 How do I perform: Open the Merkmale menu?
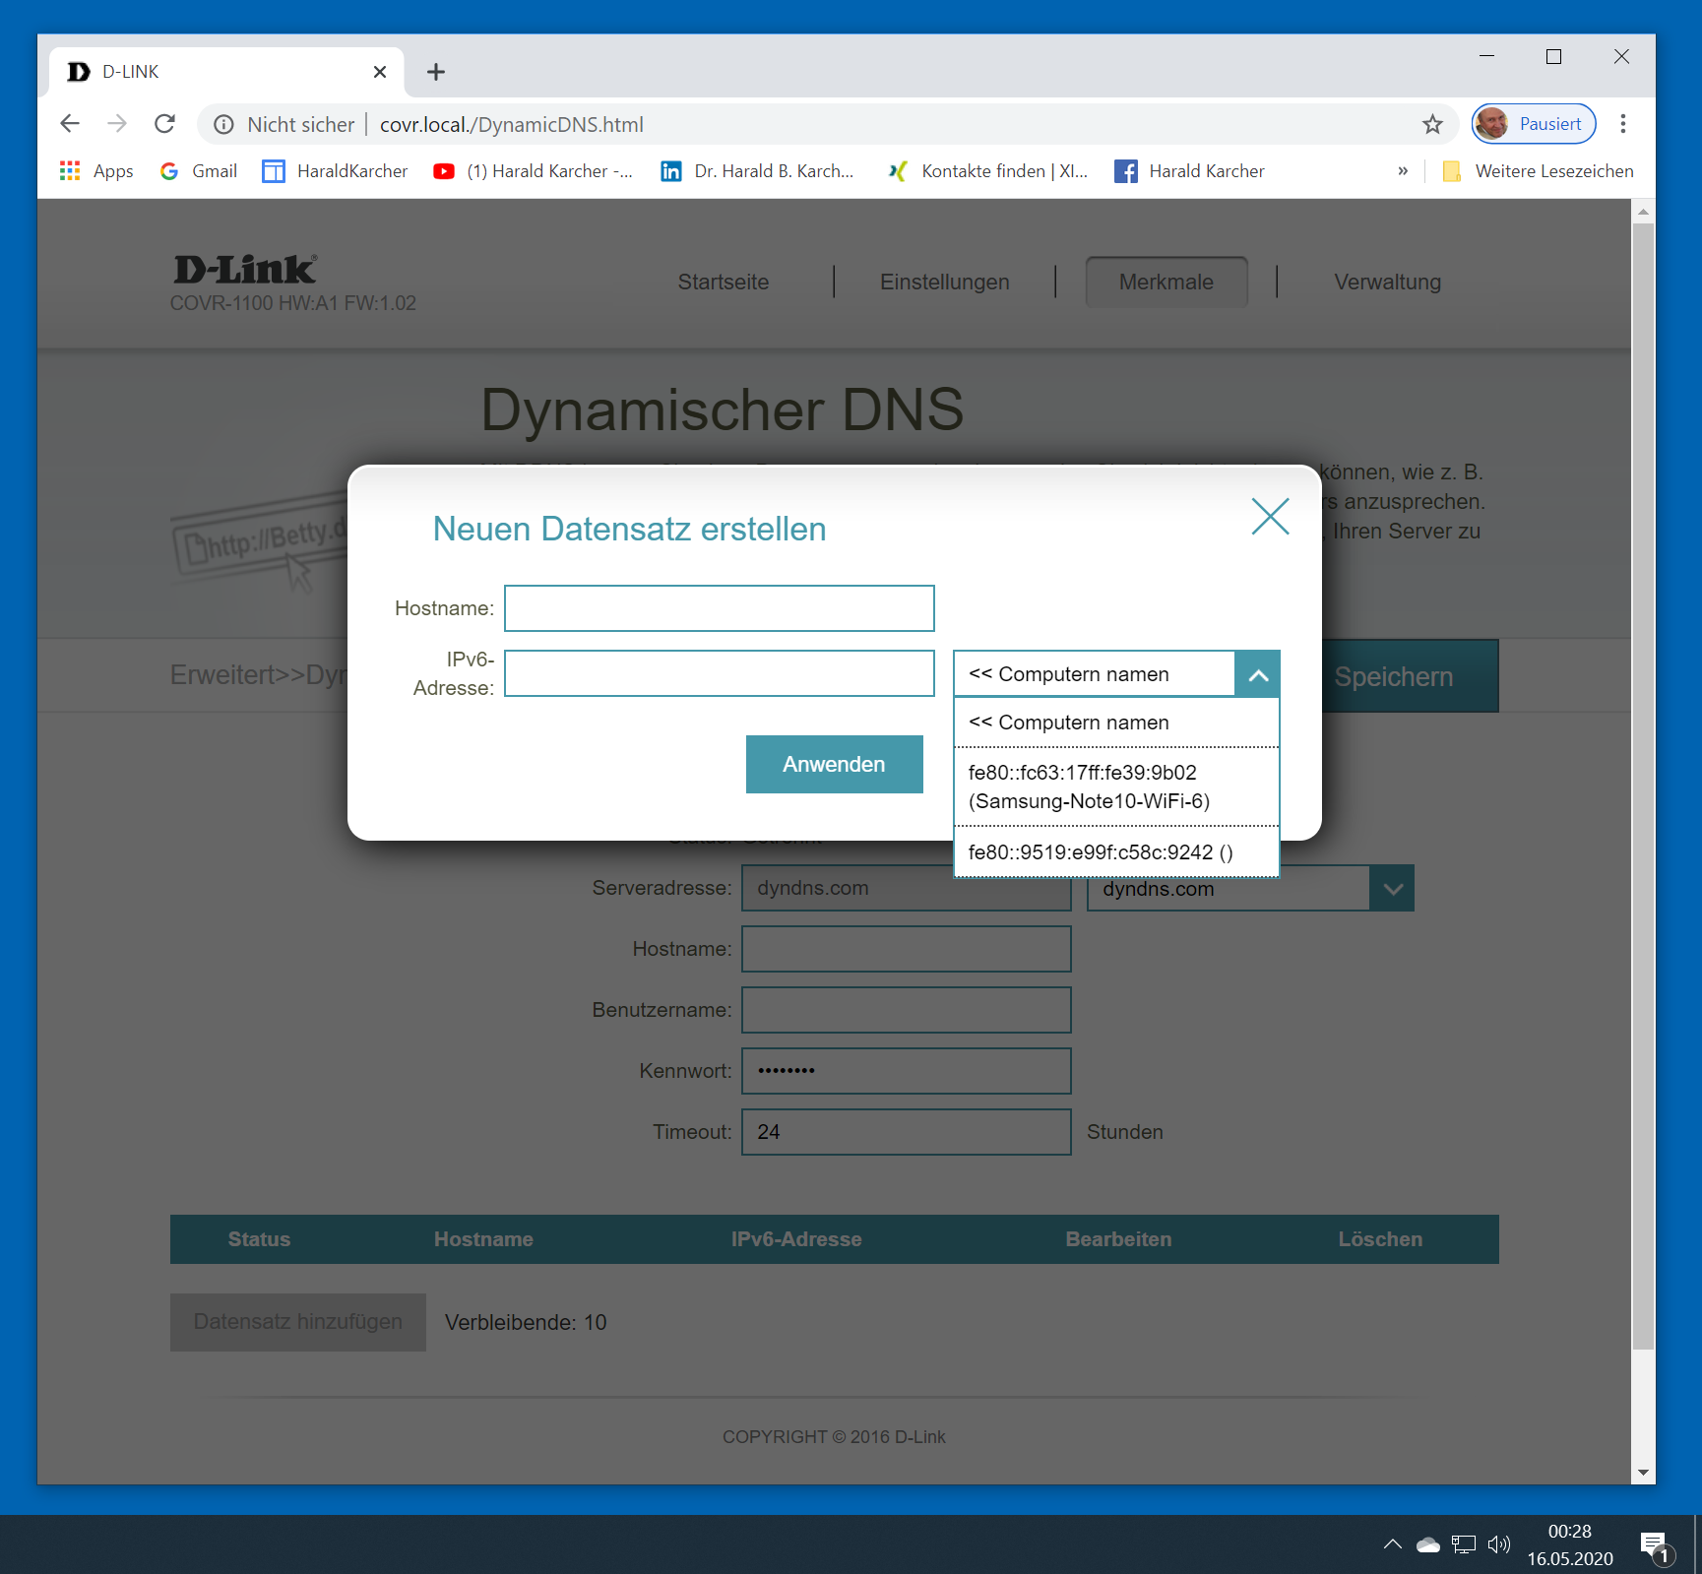click(1166, 282)
